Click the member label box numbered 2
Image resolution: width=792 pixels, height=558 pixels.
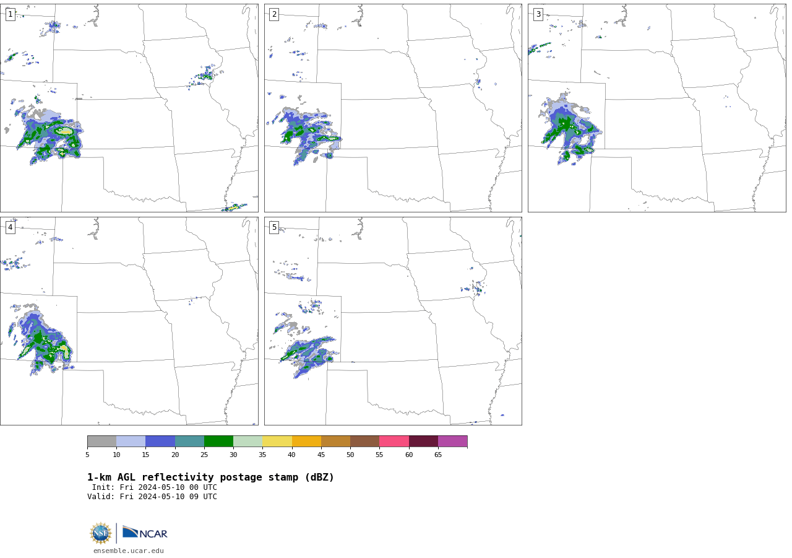[274, 14]
